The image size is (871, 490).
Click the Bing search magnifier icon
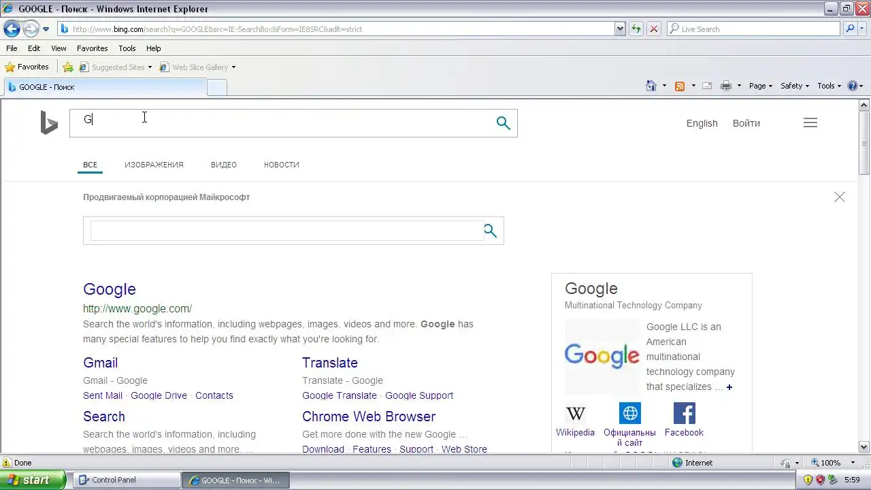tap(504, 123)
